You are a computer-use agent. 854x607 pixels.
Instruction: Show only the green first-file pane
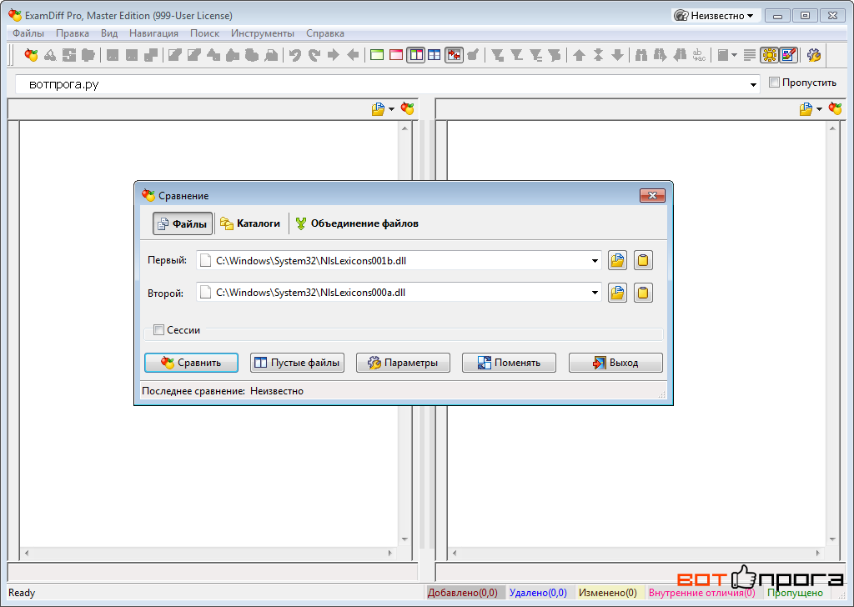[377, 55]
